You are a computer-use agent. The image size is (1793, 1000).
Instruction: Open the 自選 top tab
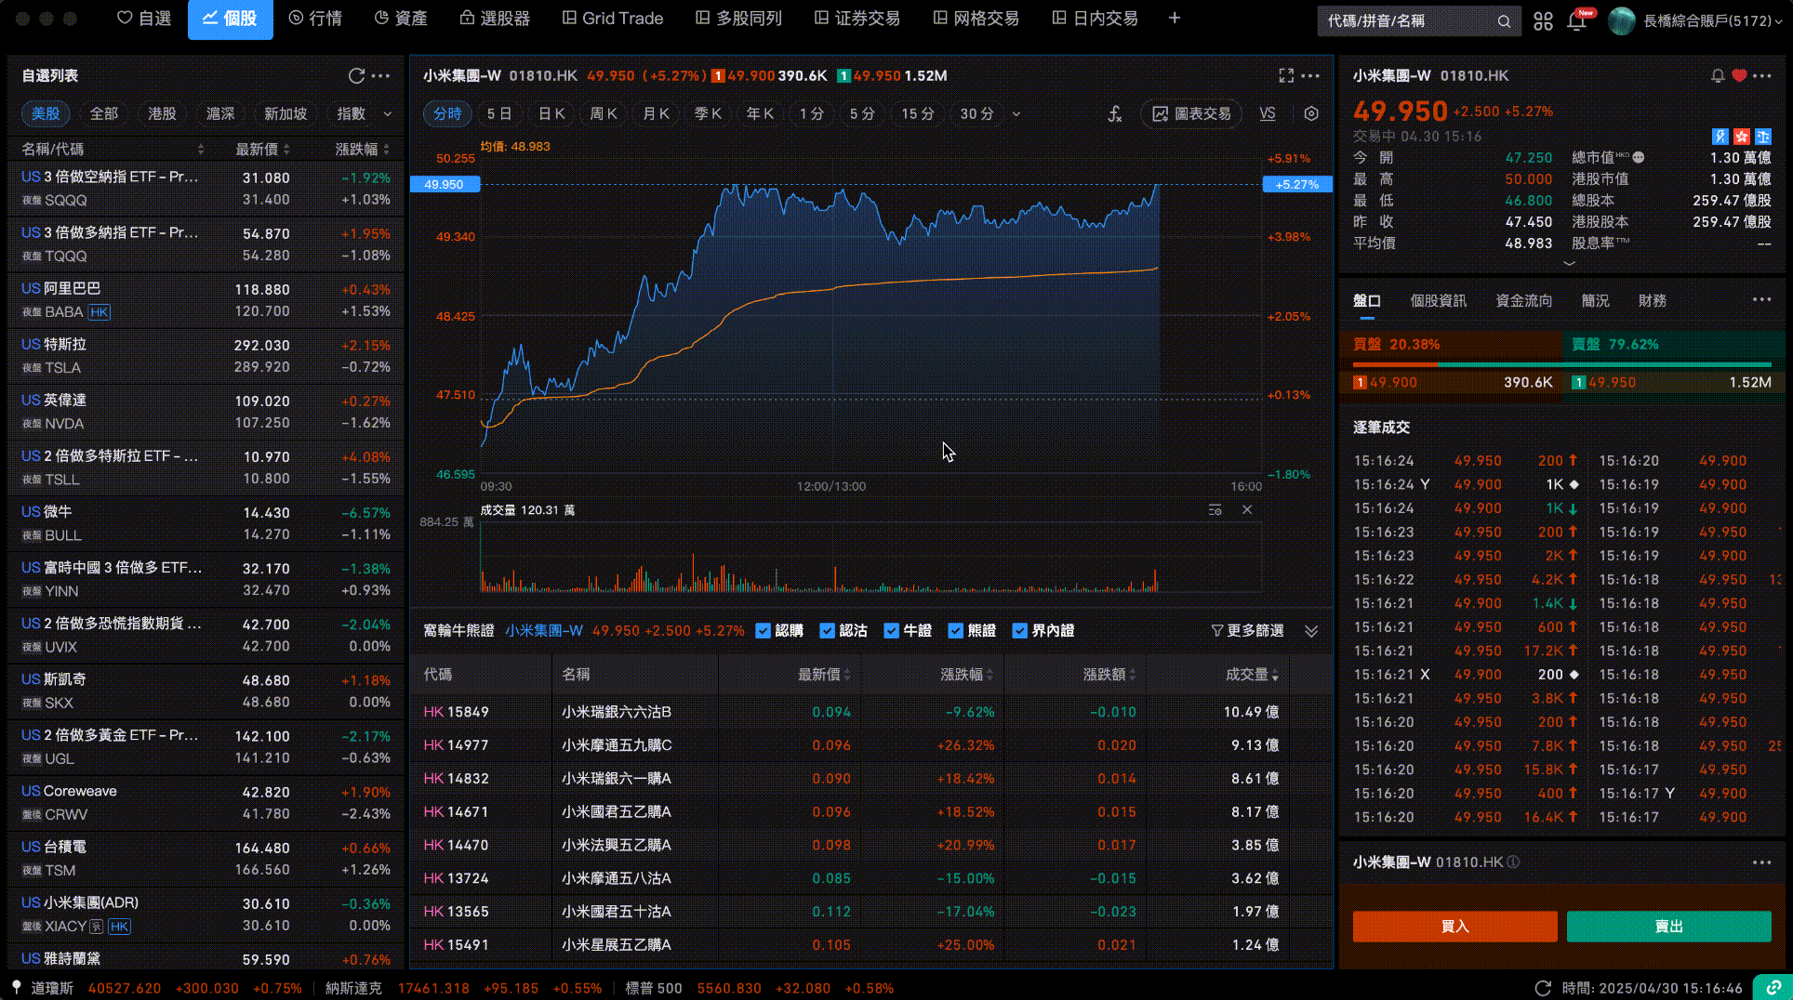[x=144, y=19]
